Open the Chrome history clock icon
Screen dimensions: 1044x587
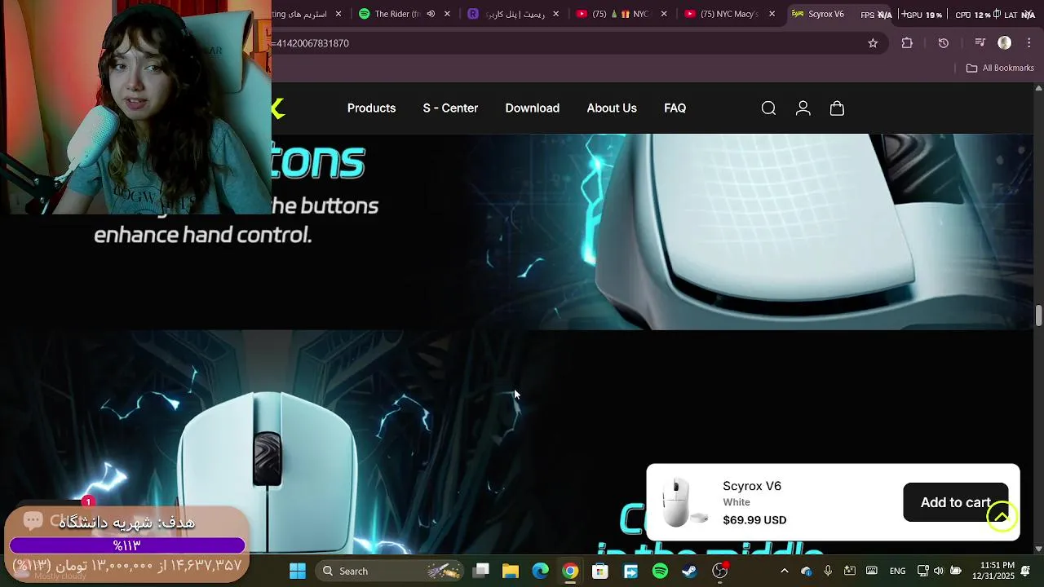coord(944,43)
